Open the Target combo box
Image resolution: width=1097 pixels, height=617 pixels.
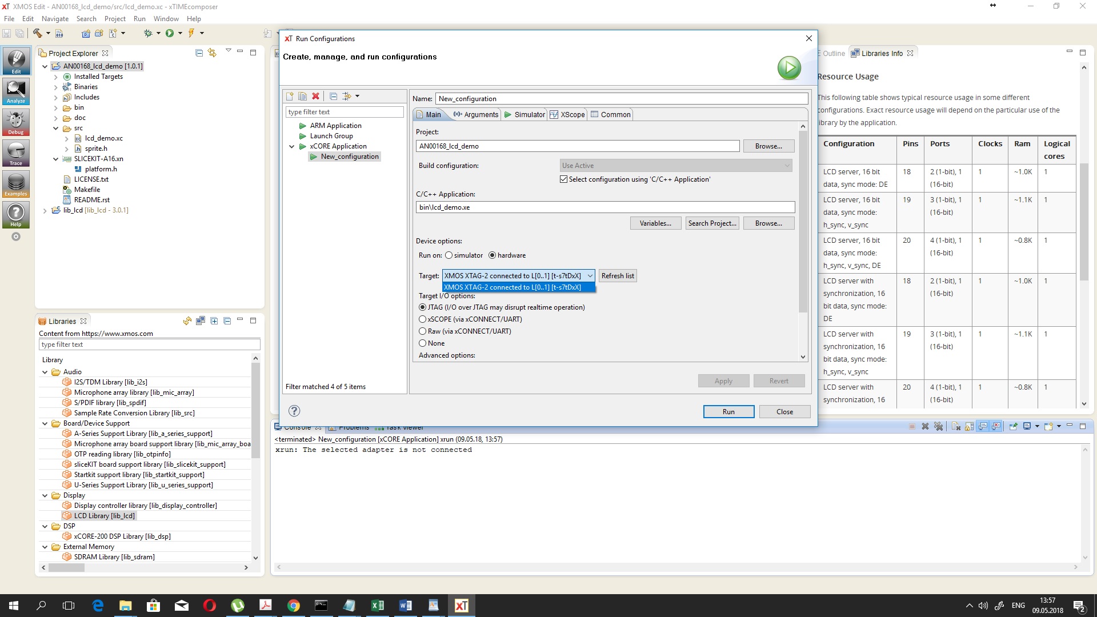coord(518,276)
